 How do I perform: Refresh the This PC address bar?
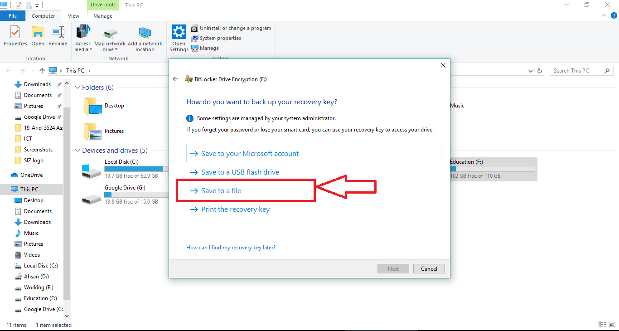point(540,71)
